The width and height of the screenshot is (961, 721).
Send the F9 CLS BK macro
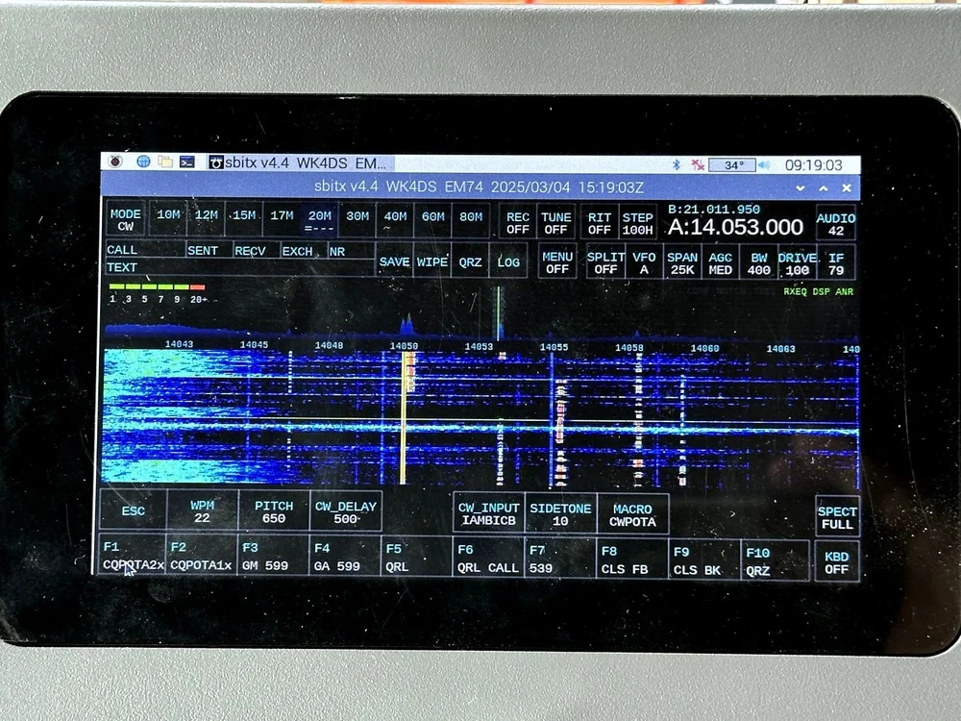[703, 561]
